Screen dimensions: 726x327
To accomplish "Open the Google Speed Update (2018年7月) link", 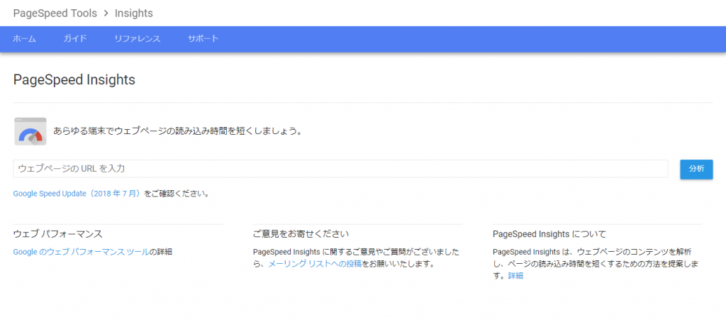I will coord(78,193).
